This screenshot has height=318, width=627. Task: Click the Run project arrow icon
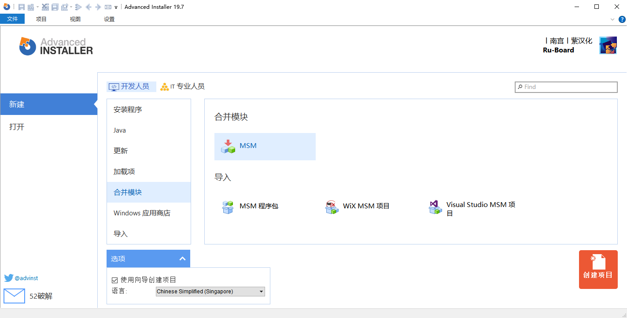78,7
